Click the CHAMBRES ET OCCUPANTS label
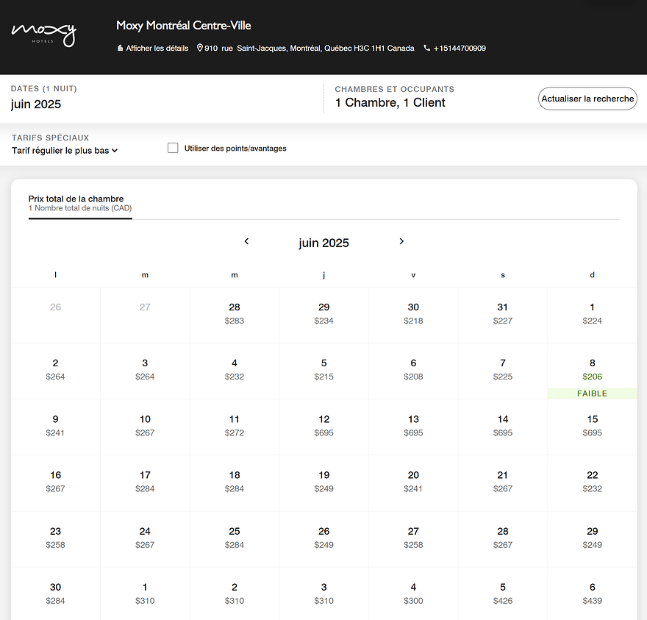Viewport: 647px width, 620px height. click(395, 89)
